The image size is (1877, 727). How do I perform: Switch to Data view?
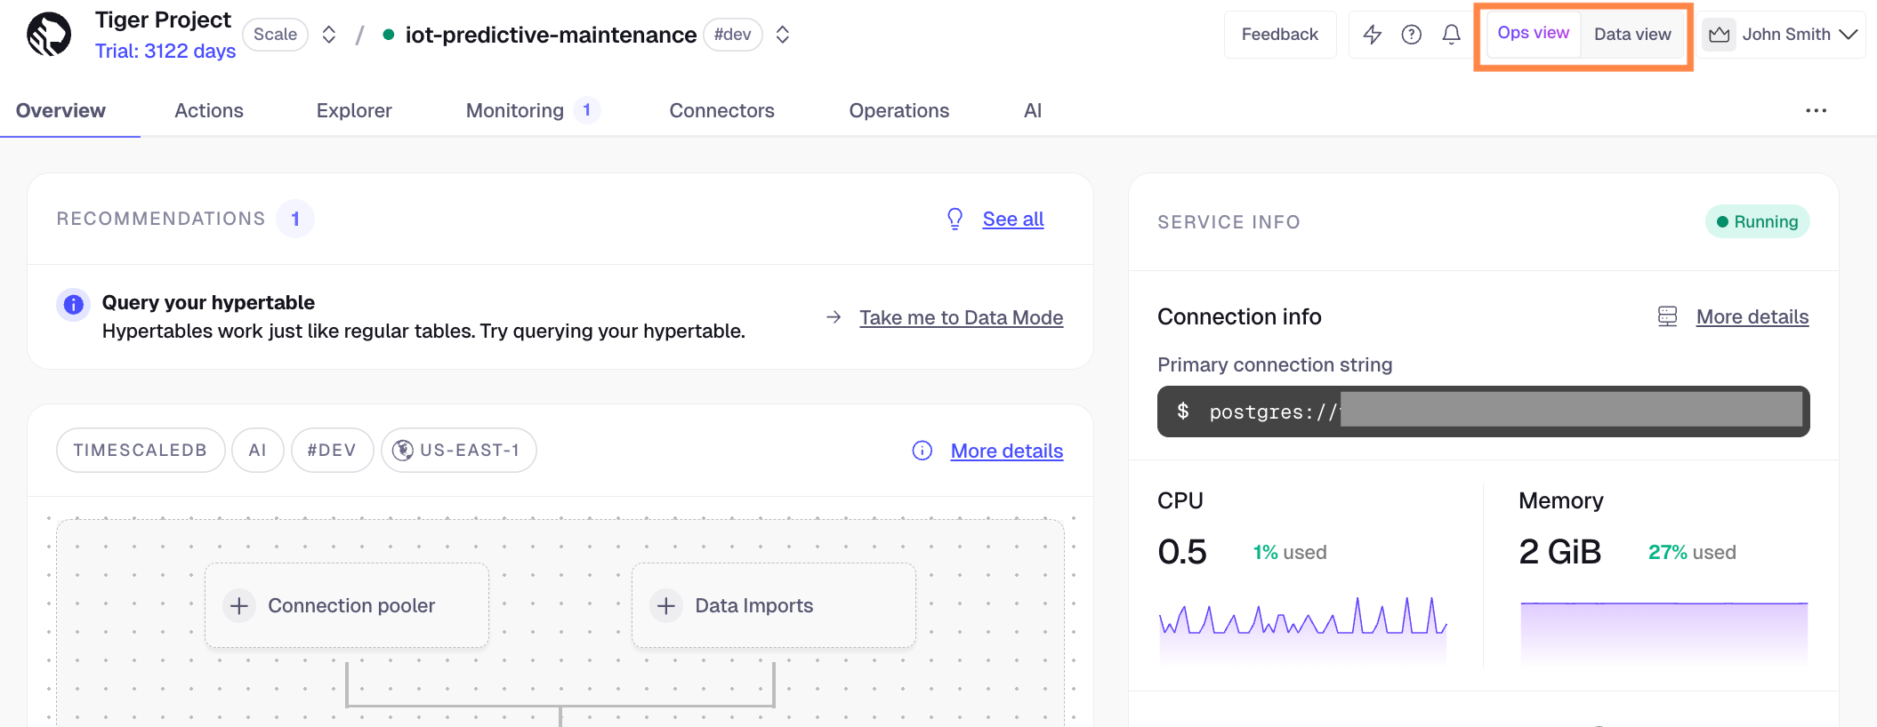click(x=1631, y=35)
